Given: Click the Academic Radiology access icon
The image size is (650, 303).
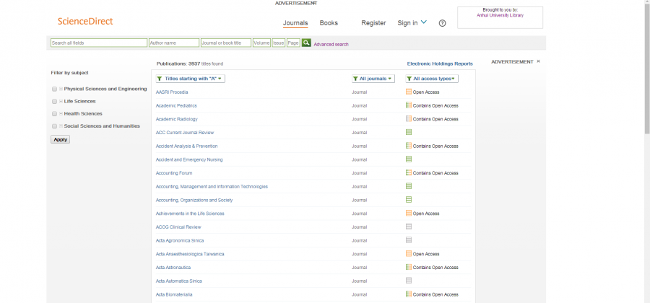Looking at the screenshot, I should pyautogui.click(x=409, y=119).
